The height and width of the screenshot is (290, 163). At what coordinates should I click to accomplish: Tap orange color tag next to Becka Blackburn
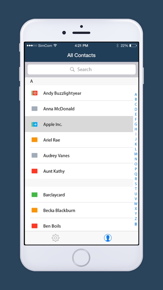point(35,210)
